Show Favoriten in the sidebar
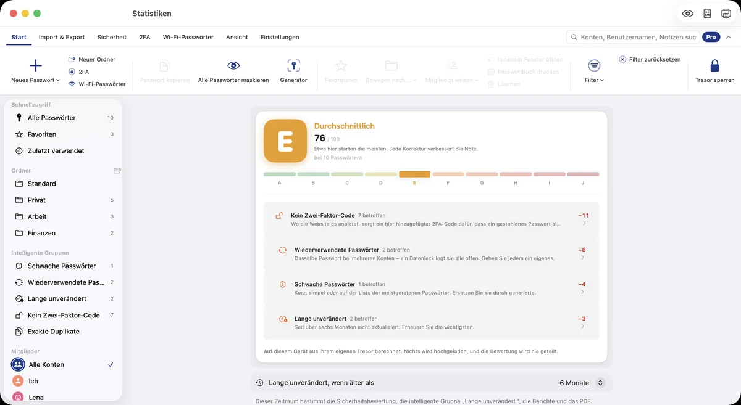The width and height of the screenshot is (741, 405). click(64, 134)
